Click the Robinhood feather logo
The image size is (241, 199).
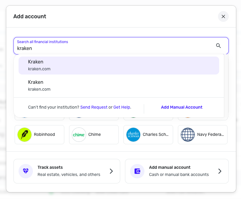(x=25, y=135)
